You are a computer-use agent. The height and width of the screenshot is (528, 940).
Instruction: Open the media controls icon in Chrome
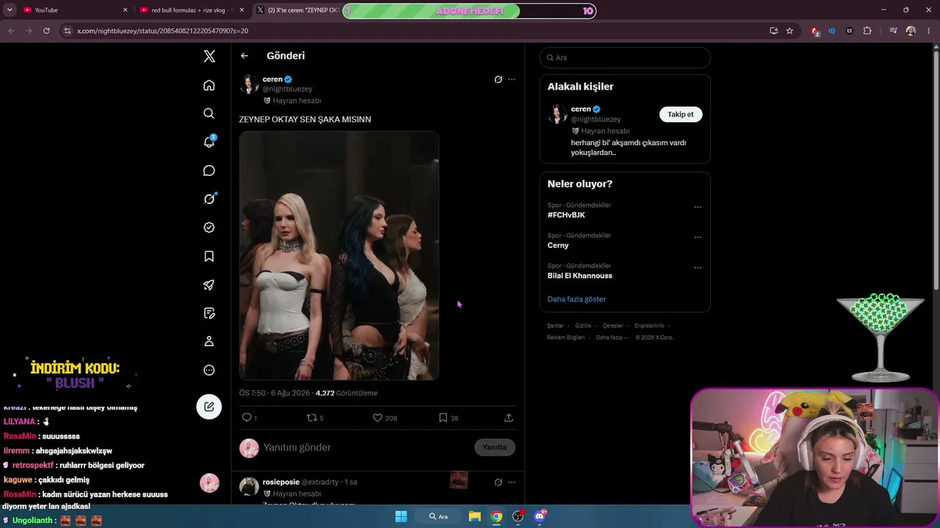coord(893,31)
